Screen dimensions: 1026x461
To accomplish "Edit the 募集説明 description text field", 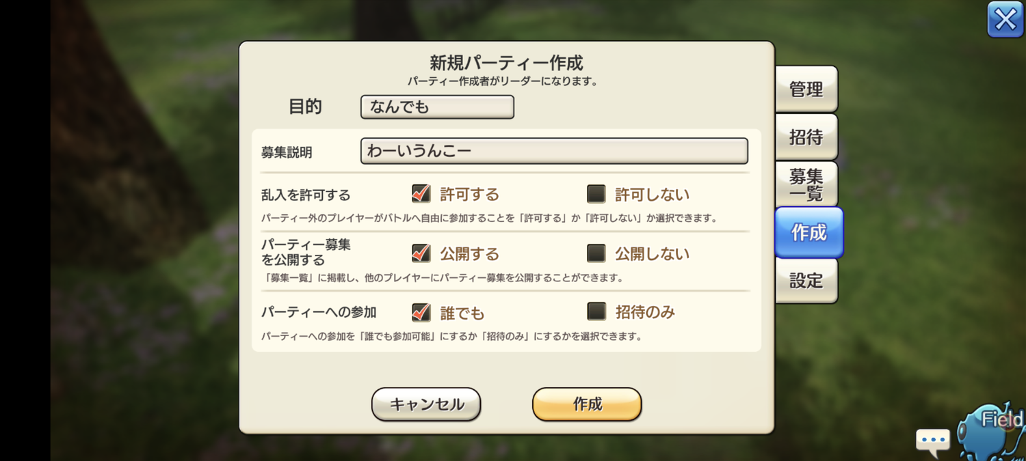I will pos(554,151).
